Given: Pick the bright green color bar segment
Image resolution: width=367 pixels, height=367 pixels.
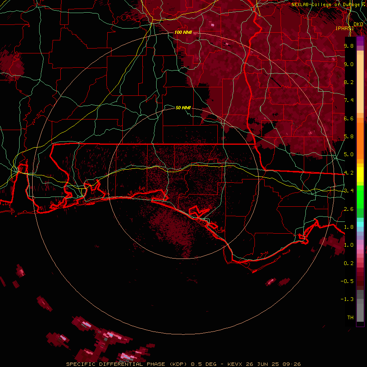Looking at the screenshot, I should coord(360,197).
